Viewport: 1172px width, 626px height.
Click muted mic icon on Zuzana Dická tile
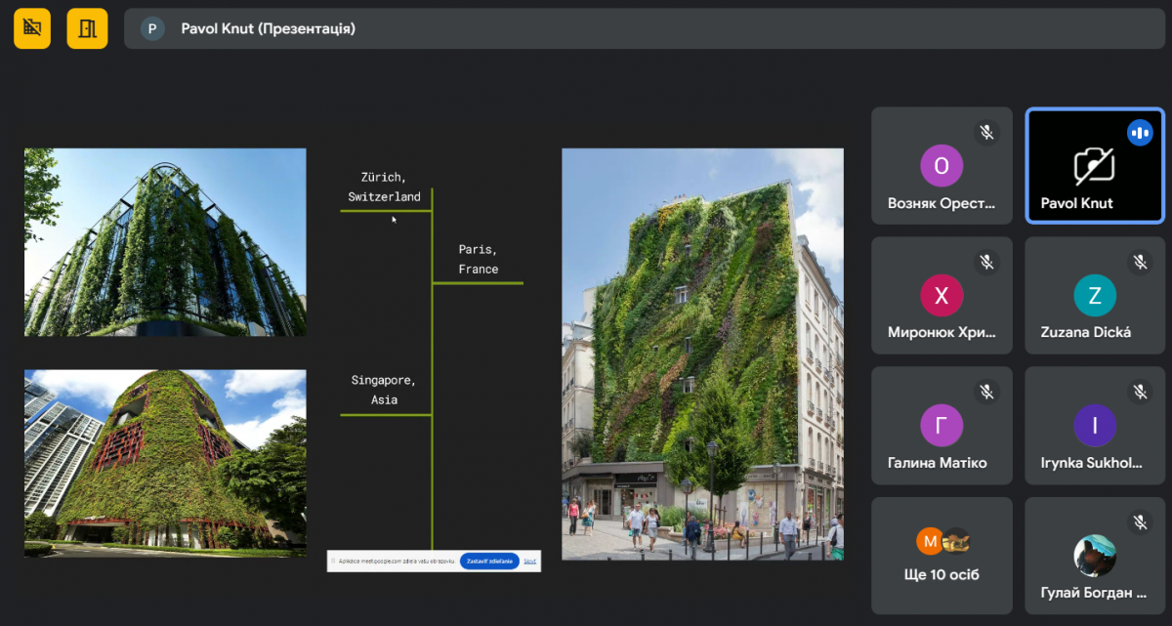[x=1139, y=262]
